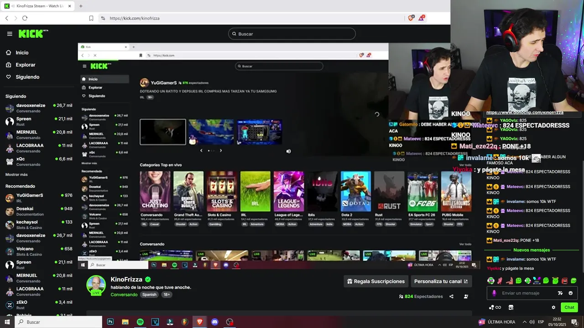
Task: Open Explorar in the sidebar
Action: point(25,65)
